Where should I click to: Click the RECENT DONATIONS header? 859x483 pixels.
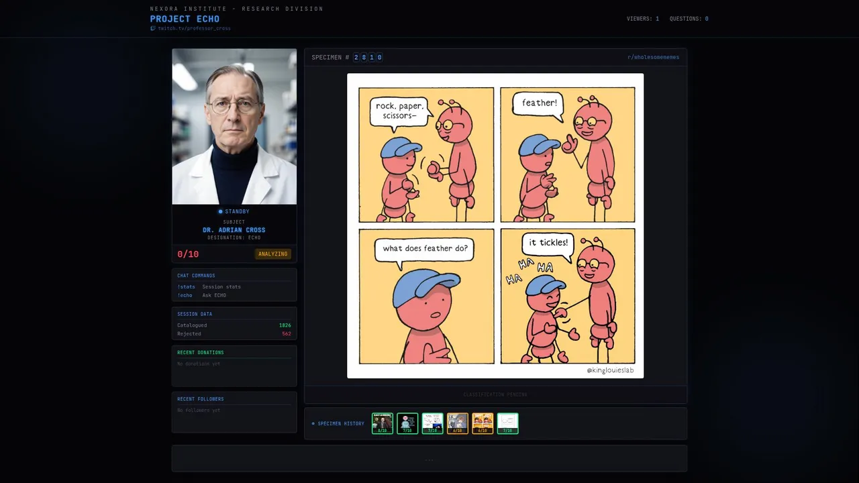click(x=201, y=353)
